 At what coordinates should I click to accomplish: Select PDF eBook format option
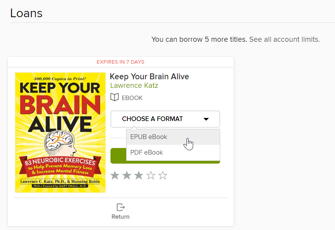[x=173, y=152]
